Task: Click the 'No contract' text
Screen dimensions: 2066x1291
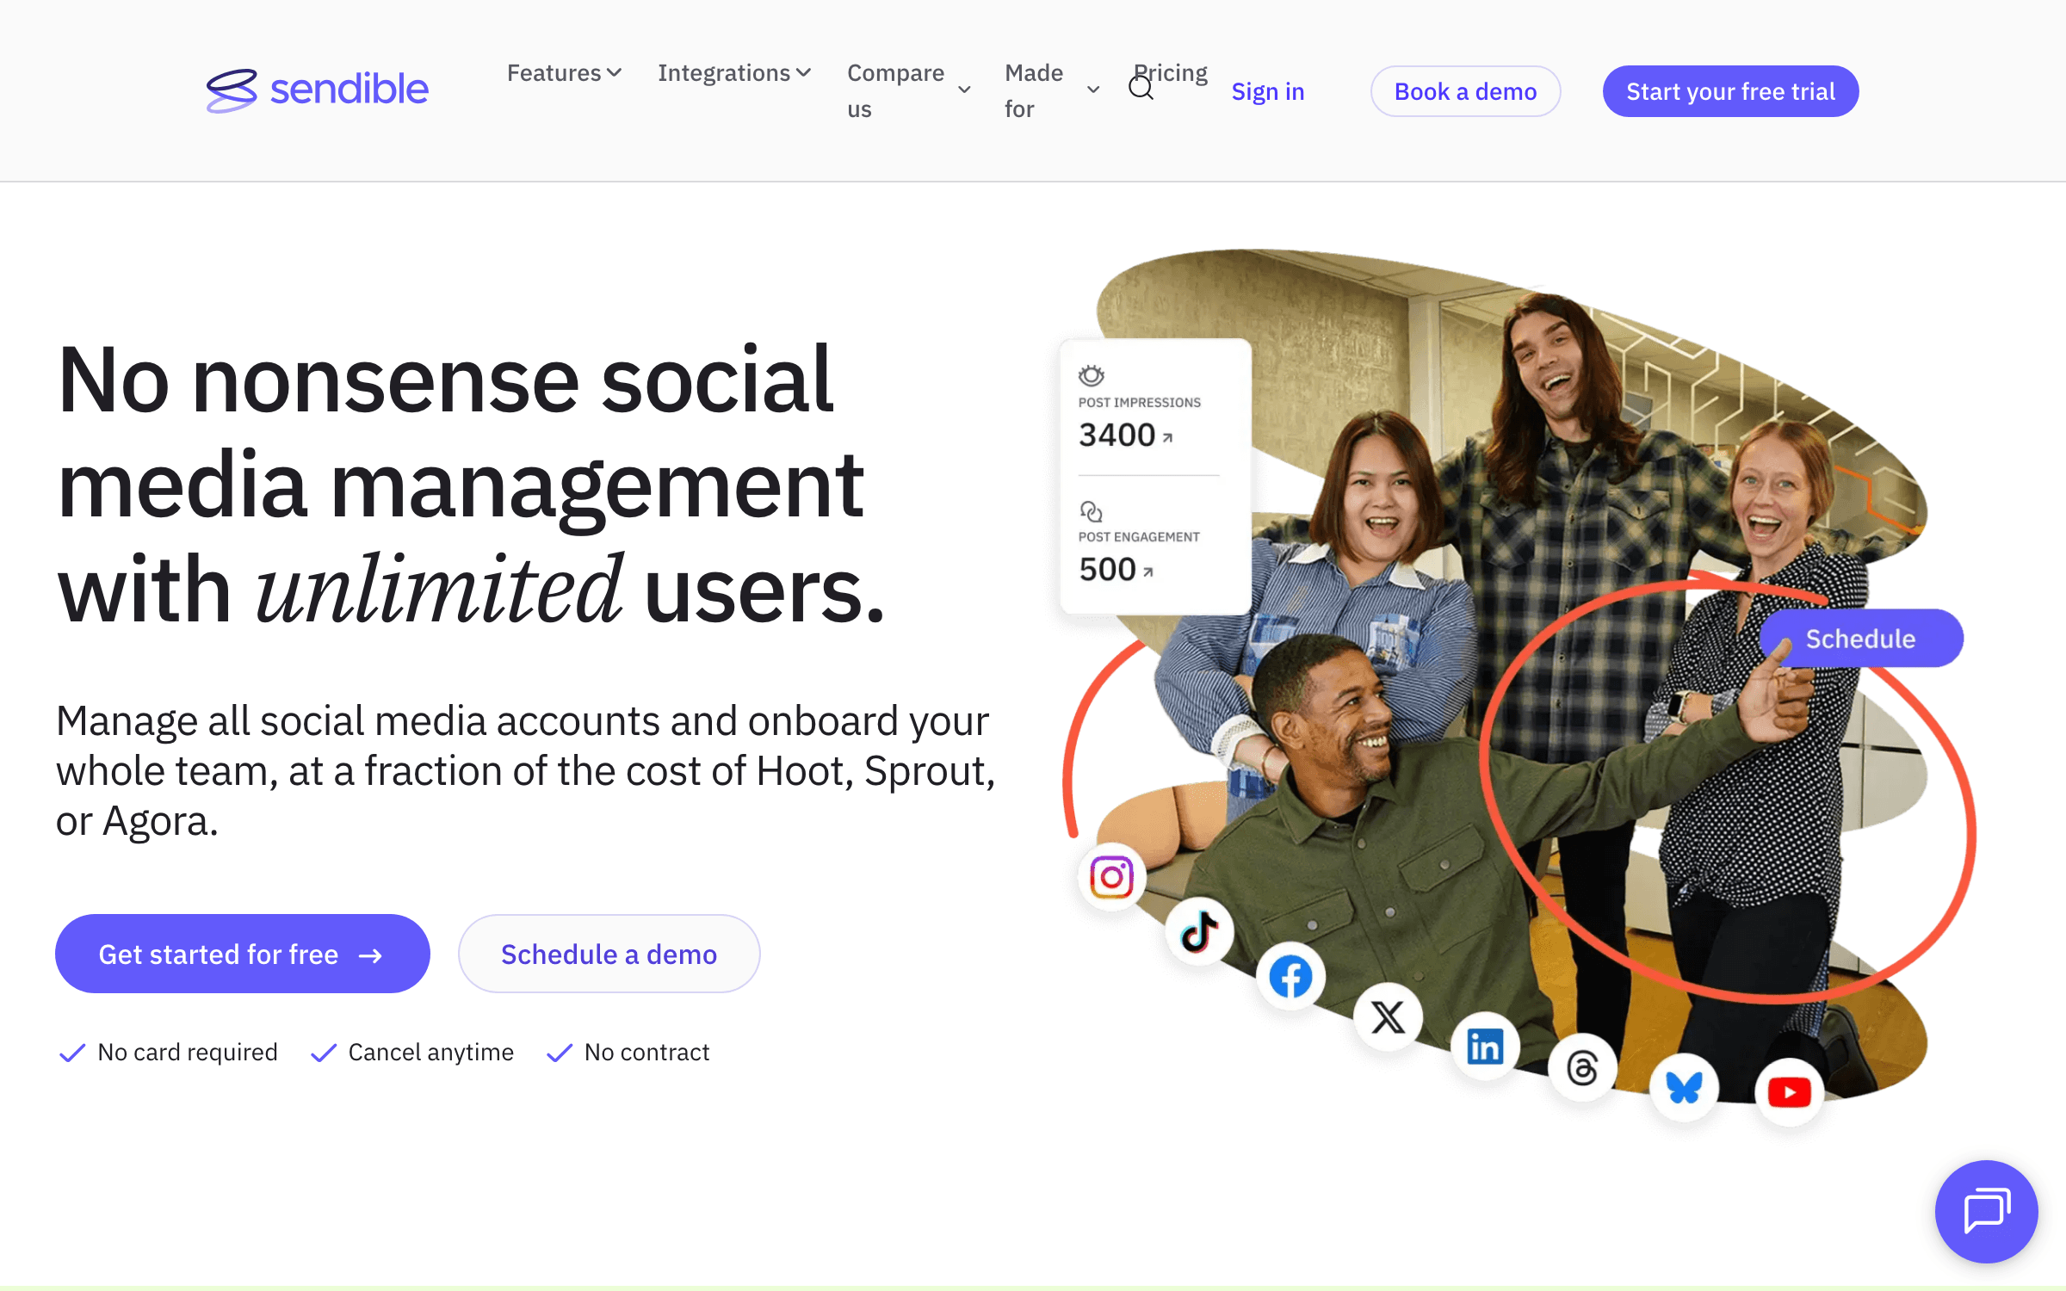Action: click(646, 1053)
